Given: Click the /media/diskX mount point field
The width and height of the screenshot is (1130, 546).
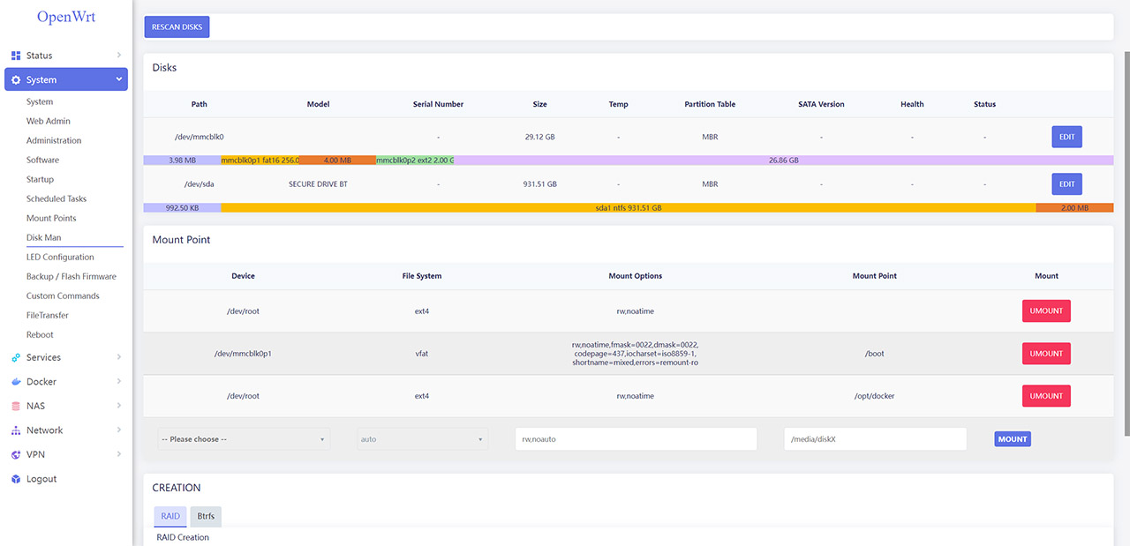Looking at the screenshot, I should point(875,439).
